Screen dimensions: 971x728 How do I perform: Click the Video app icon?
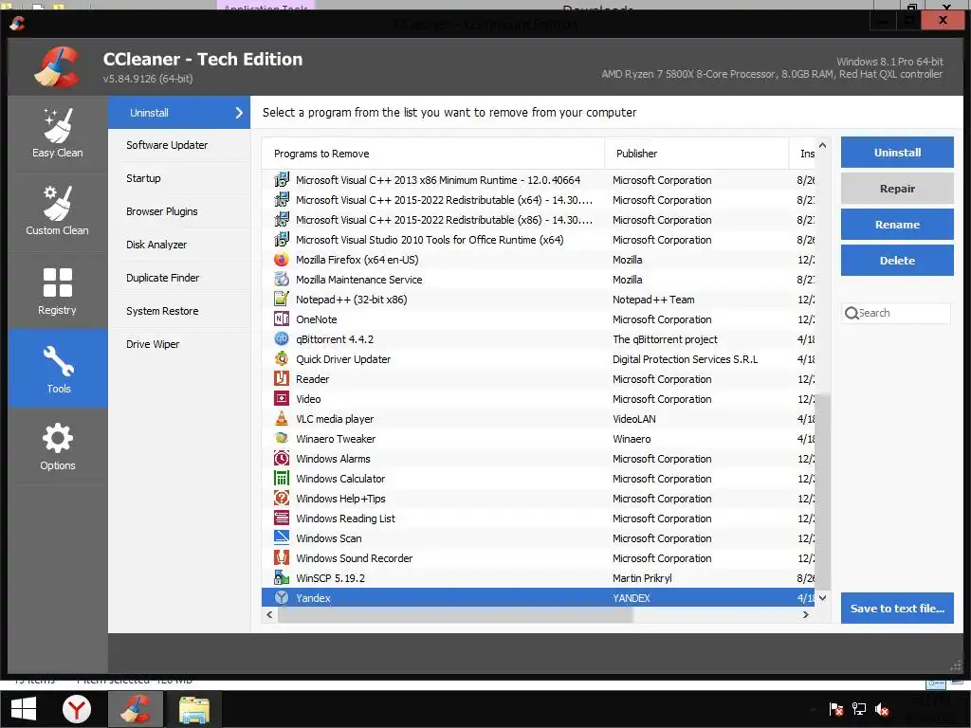pyautogui.click(x=281, y=399)
